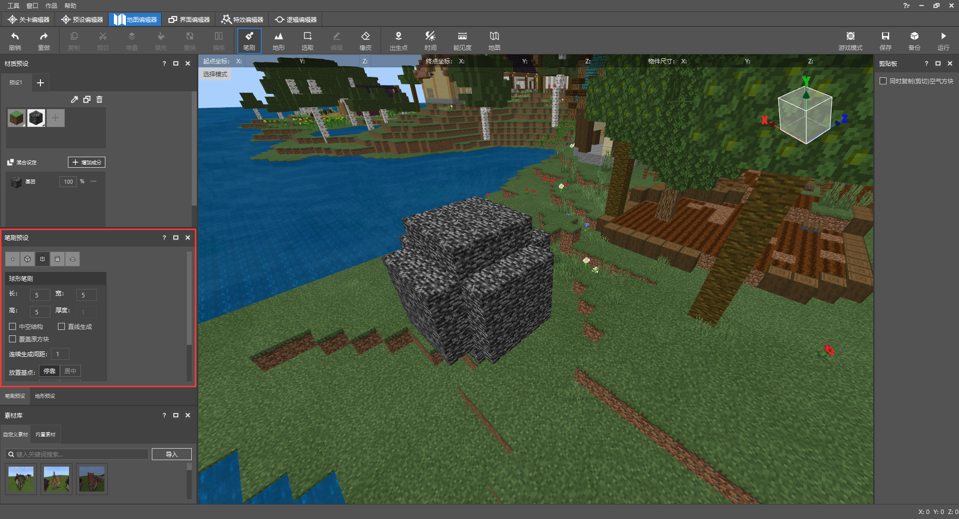This screenshot has height=519, width=959.
Task: Click the brush 长 length field
Action: tap(40, 295)
